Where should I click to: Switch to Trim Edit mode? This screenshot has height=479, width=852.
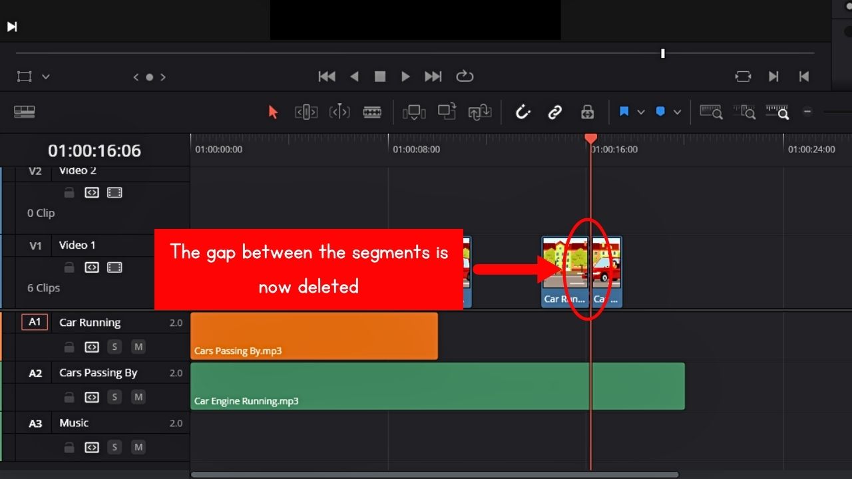point(306,111)
